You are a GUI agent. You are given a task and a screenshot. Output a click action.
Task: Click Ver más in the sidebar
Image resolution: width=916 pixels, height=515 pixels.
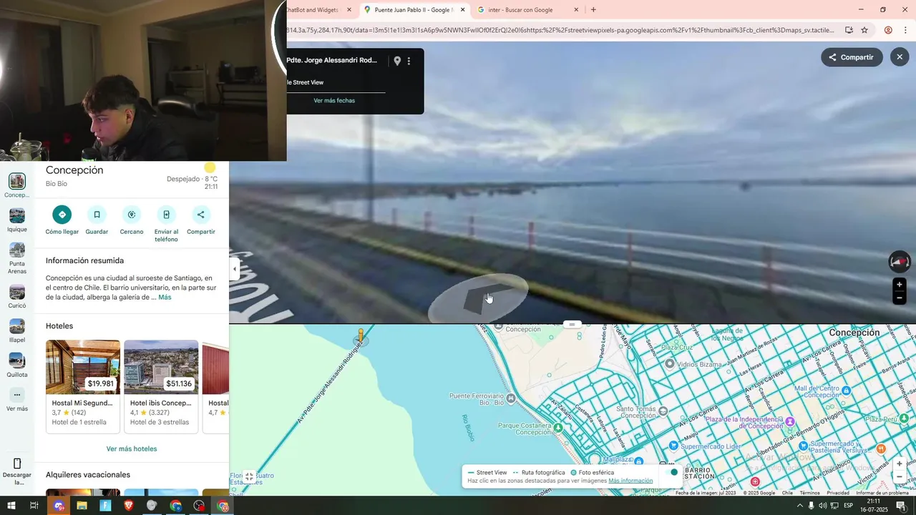pyautogui.click(x=17, y=395)
